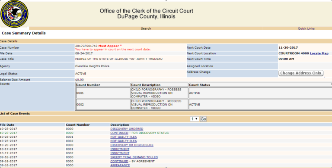Click the Change Address Only button

pos(301,73)
